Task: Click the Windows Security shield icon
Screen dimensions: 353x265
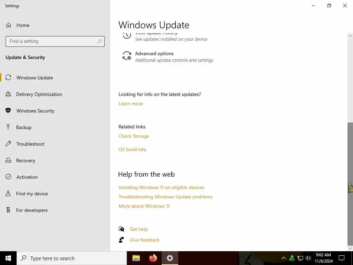Action: tap(8, 111)
